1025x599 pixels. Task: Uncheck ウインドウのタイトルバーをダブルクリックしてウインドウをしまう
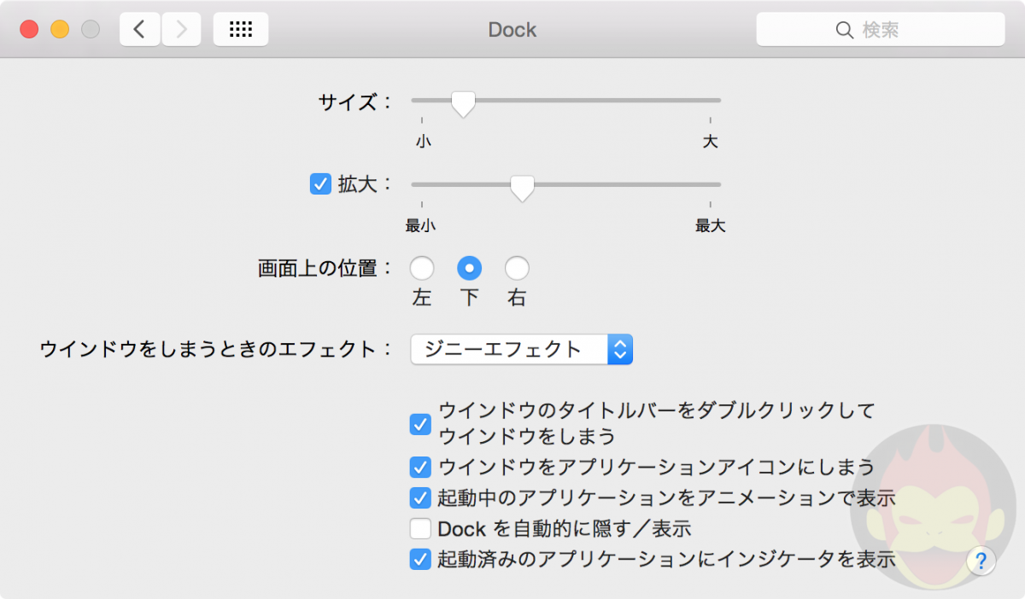point(419,424)
